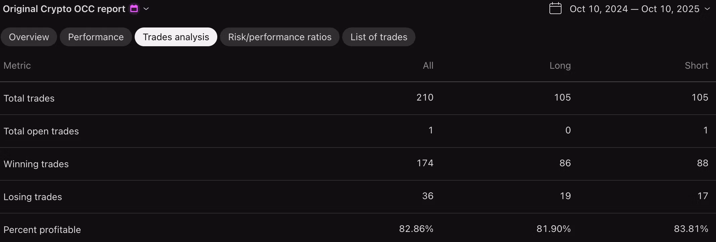Click the Short column header
716x242 pixels.
pos(696,65)
